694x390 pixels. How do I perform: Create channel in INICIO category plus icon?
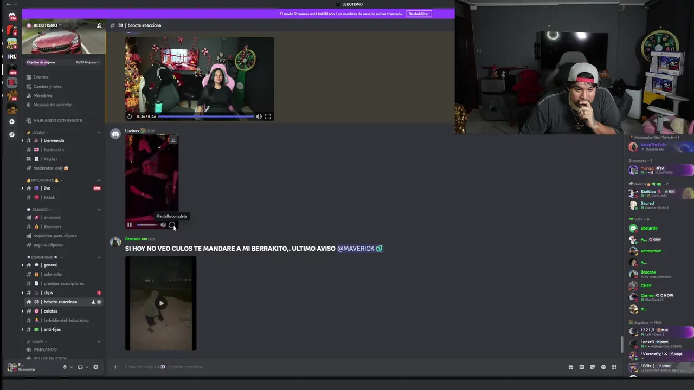99,133
